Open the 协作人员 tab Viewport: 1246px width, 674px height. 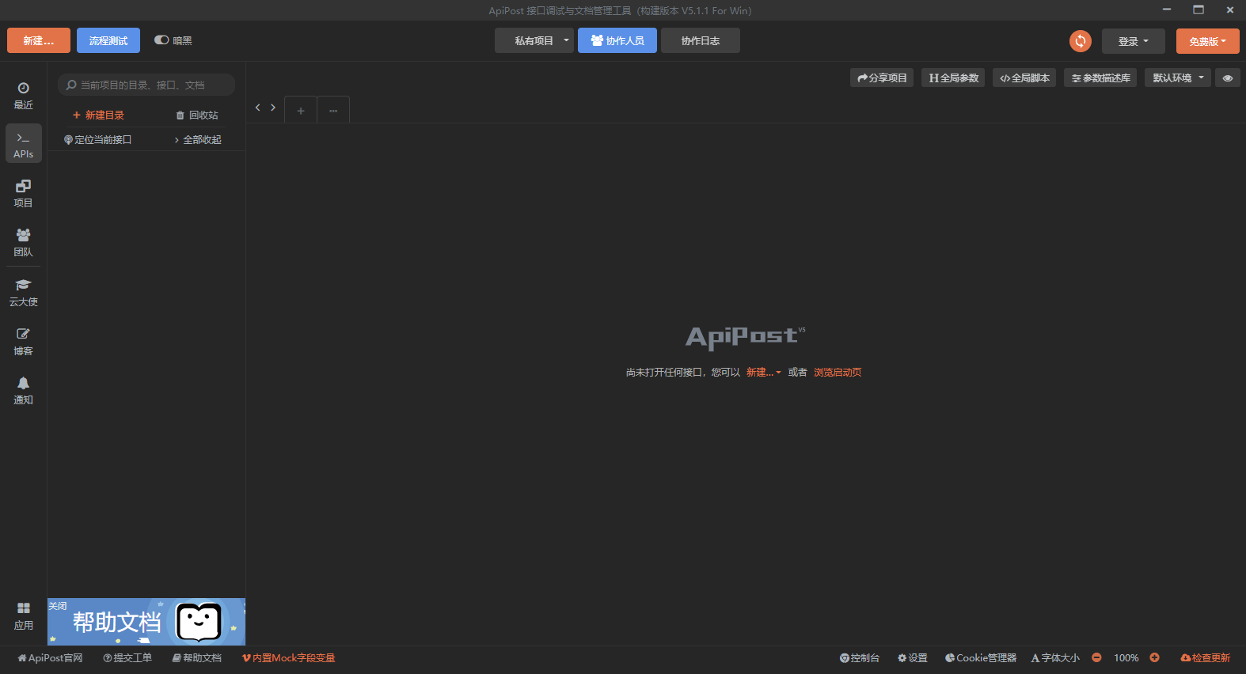[x=617, y=40]
